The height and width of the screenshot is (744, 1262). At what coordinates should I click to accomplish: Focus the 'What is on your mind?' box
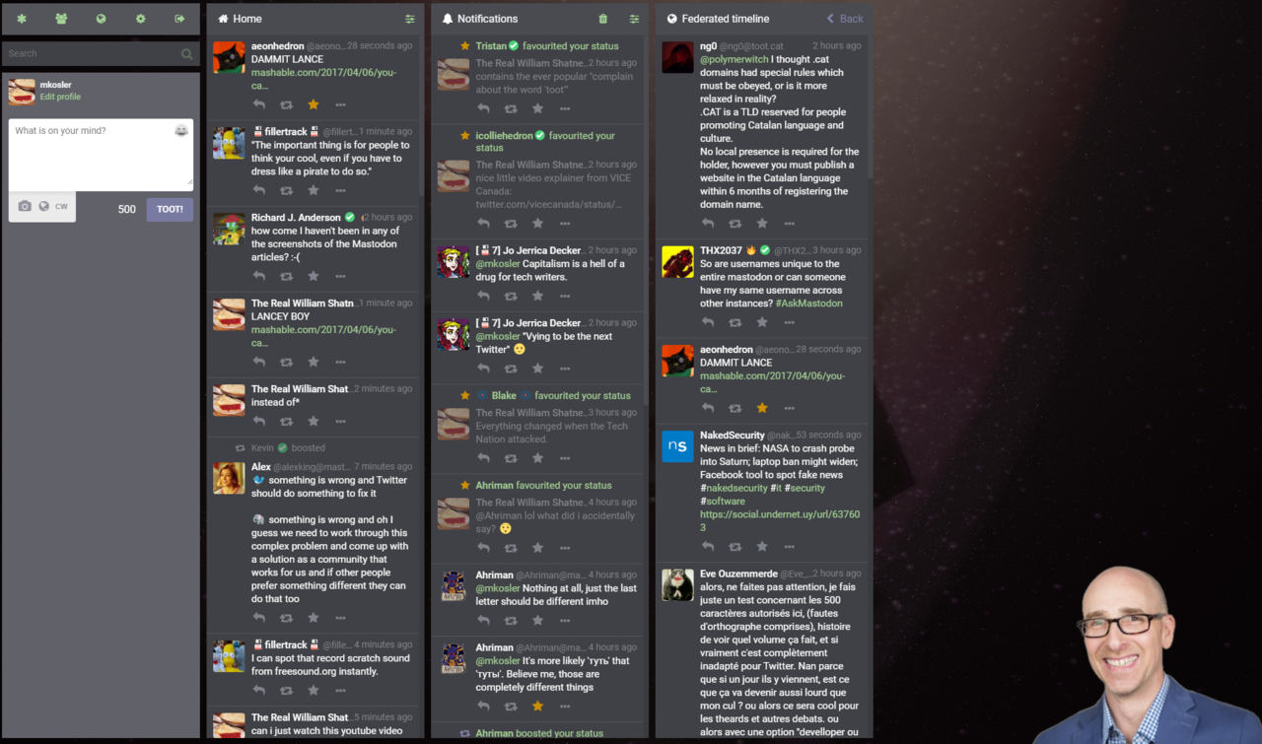101,155
